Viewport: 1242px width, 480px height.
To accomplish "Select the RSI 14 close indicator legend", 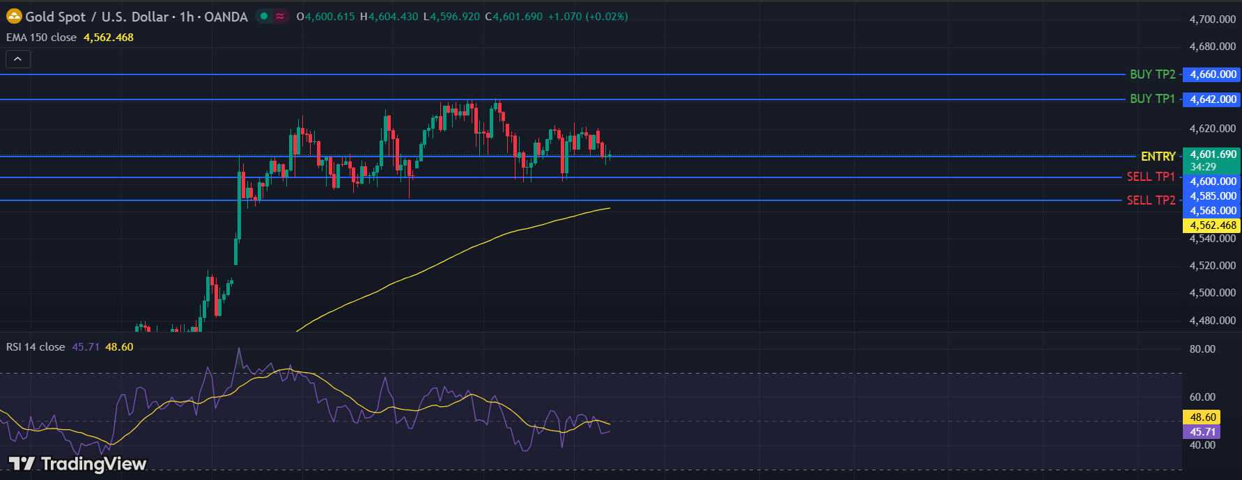I will pos(36,347).
